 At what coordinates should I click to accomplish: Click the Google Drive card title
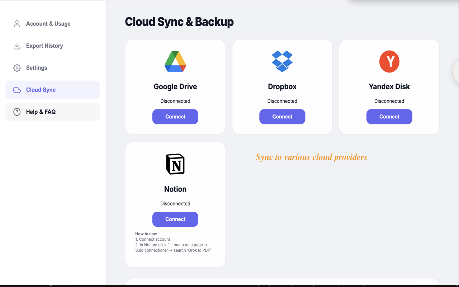pyautogui.click(x=175, y=86)
